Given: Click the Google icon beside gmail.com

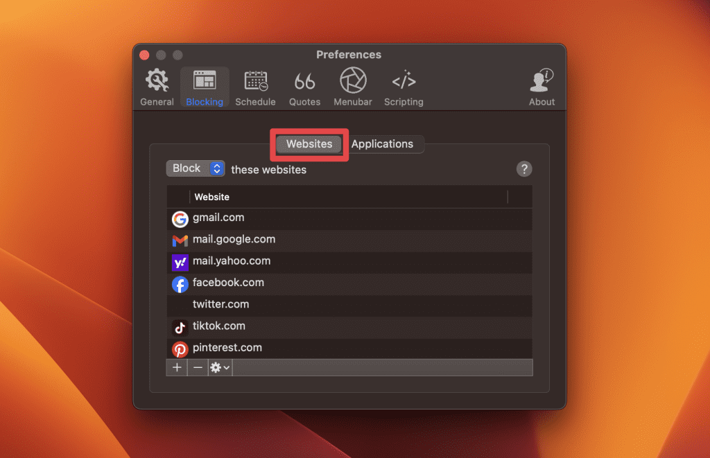Looking at the screenshot, I should tap(180, 219).
